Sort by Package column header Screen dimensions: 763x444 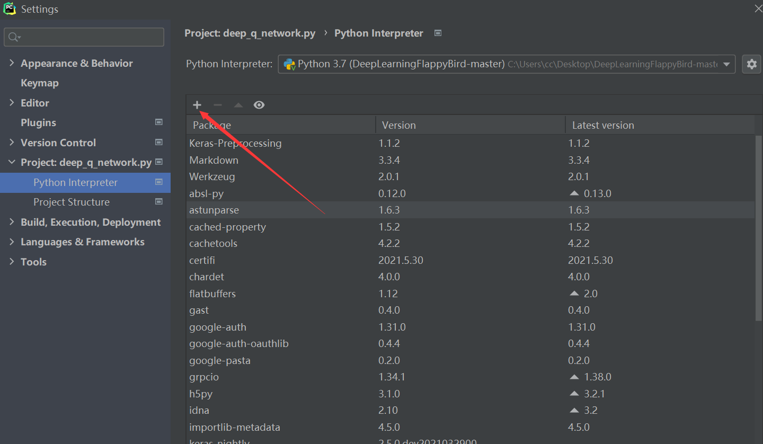281,125
